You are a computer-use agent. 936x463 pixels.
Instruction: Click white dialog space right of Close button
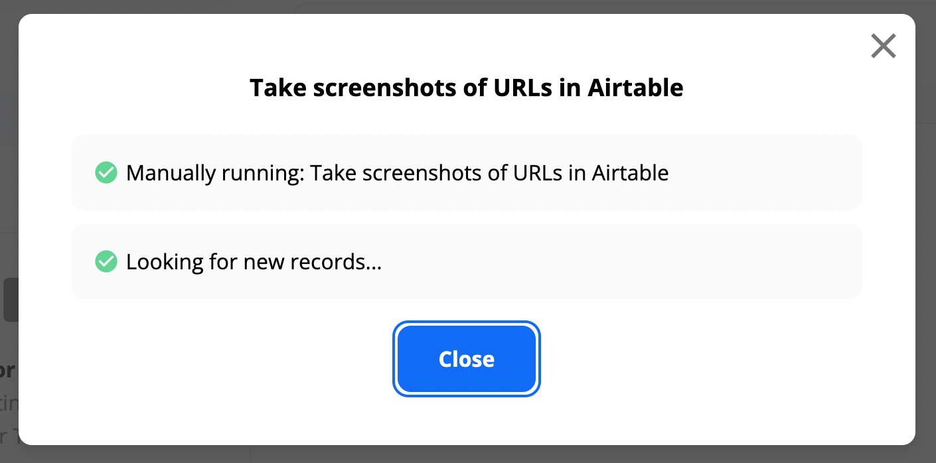coord(697,359)
